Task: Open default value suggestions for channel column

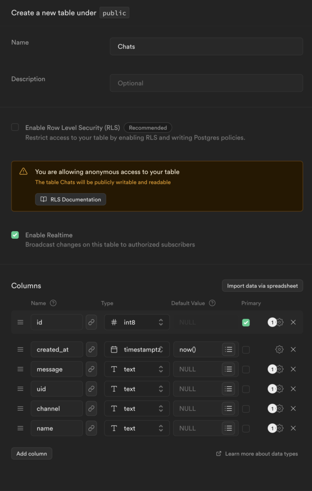Action: pyautogui.click(x=229, y=409)
